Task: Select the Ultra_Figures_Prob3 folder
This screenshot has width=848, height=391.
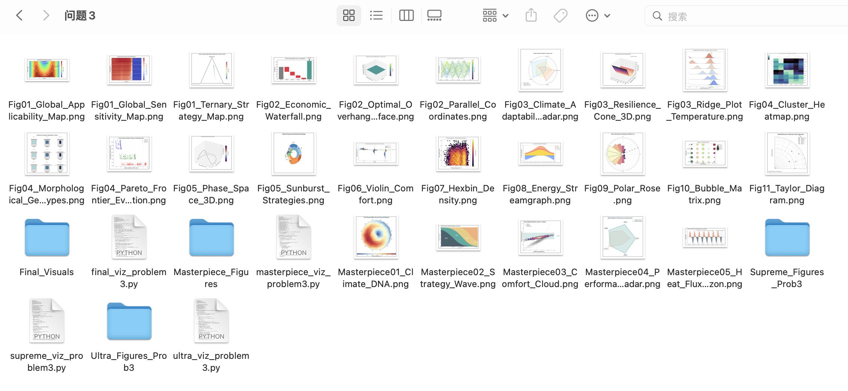Action: (x=129, y=321)
